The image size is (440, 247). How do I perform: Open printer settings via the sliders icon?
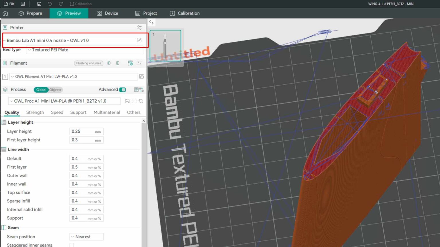tap(140, 27)
